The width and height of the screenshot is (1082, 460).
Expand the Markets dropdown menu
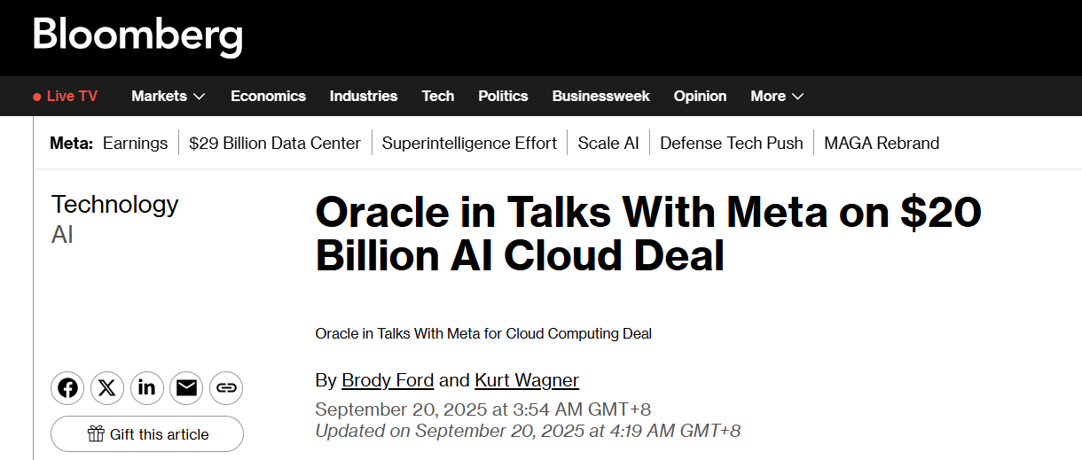[169, 96]
